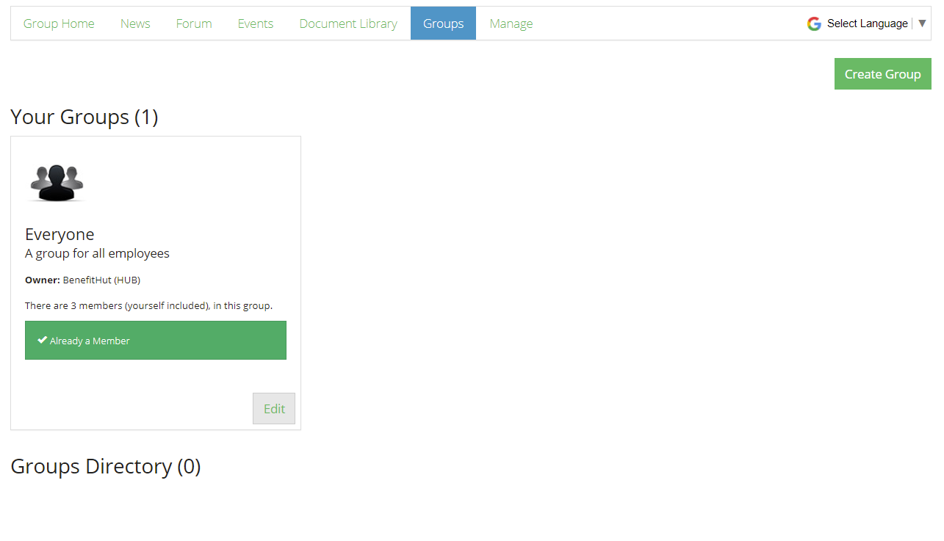Open the Everyone group title
This screenshot has height=541, width=944.
(x=60, y=234)
